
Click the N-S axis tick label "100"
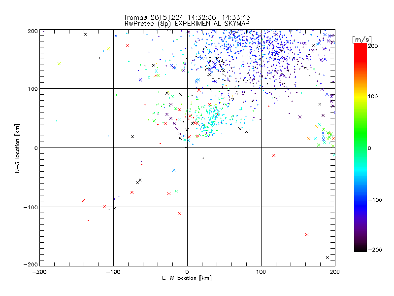(33, 89)
